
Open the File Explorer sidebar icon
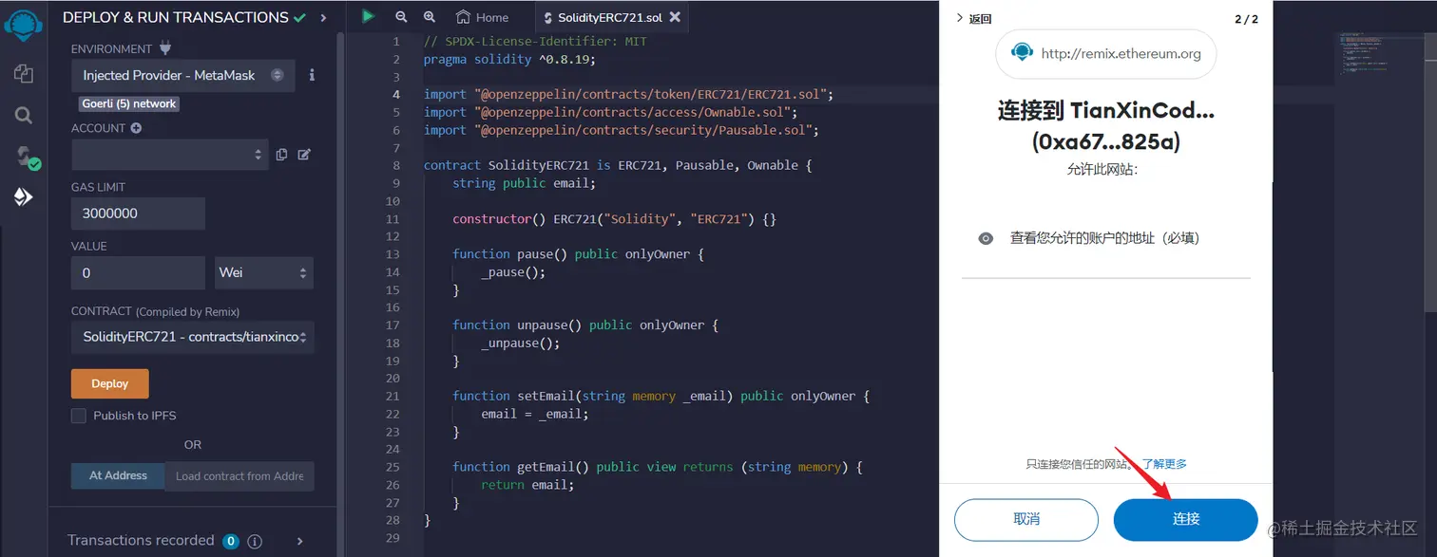point(23,74)
